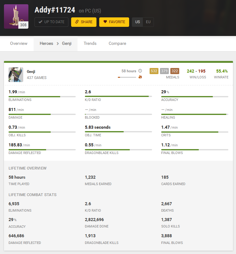Click the 437 GAMES text
This screenshot has height=254, width=236.
pos(37,78)
